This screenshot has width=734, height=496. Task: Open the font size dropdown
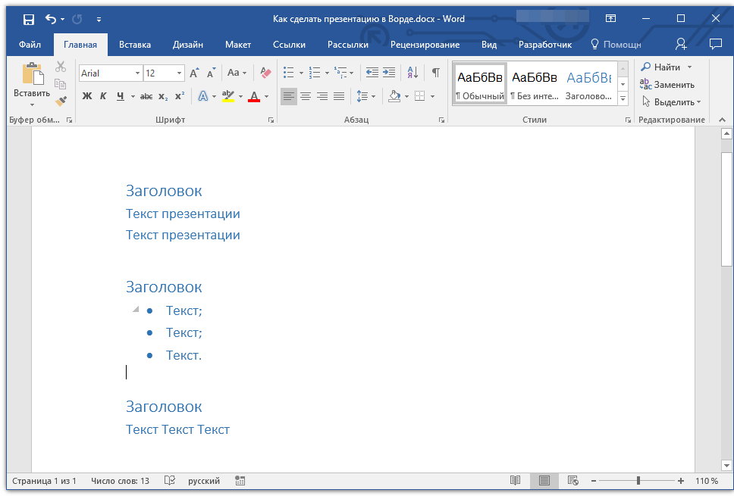[x=180, y=73]
